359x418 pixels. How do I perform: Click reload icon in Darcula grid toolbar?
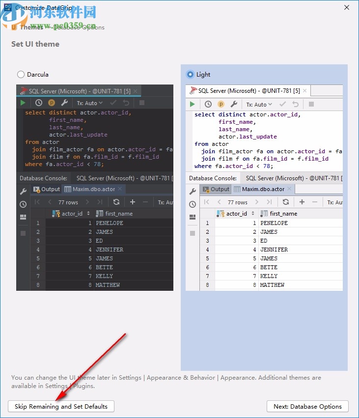click(x=116, y=202)
